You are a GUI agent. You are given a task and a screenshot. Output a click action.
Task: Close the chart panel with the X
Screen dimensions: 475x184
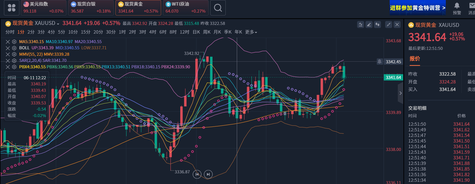397,25
